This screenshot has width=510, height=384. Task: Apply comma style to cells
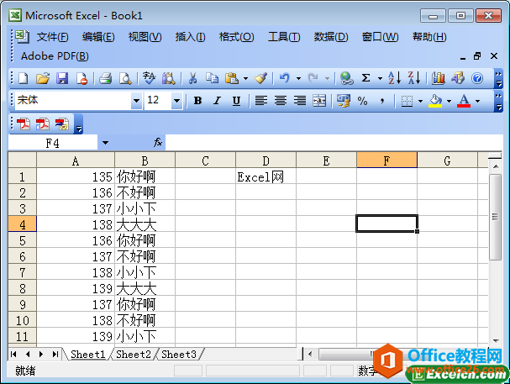coord(382,101)
